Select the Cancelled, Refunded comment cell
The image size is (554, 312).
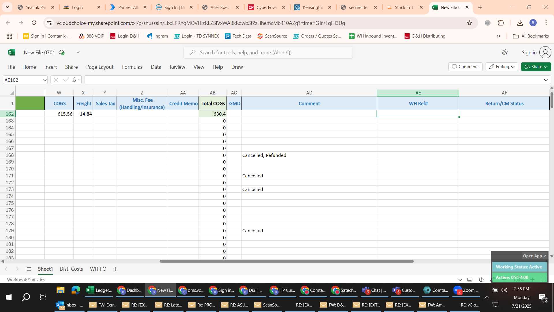[309, 155]
